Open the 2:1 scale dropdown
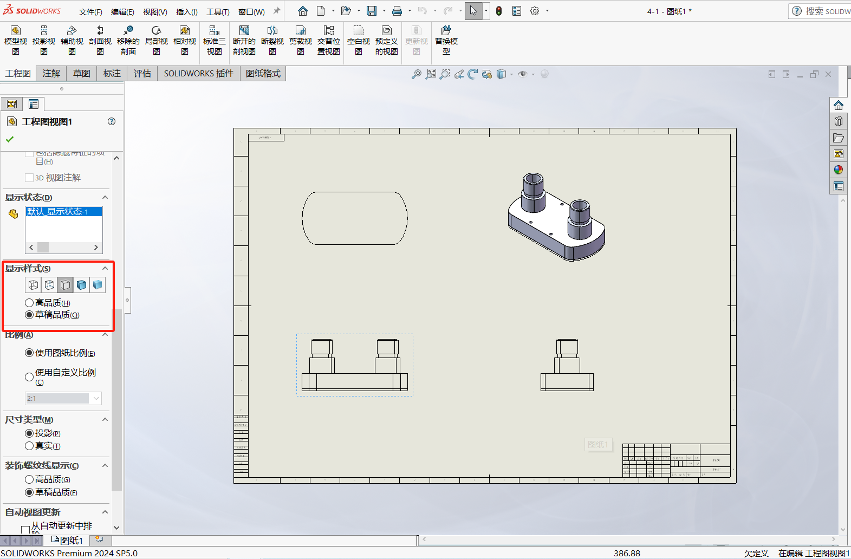 pyautogui.click(x=96, y=399)
